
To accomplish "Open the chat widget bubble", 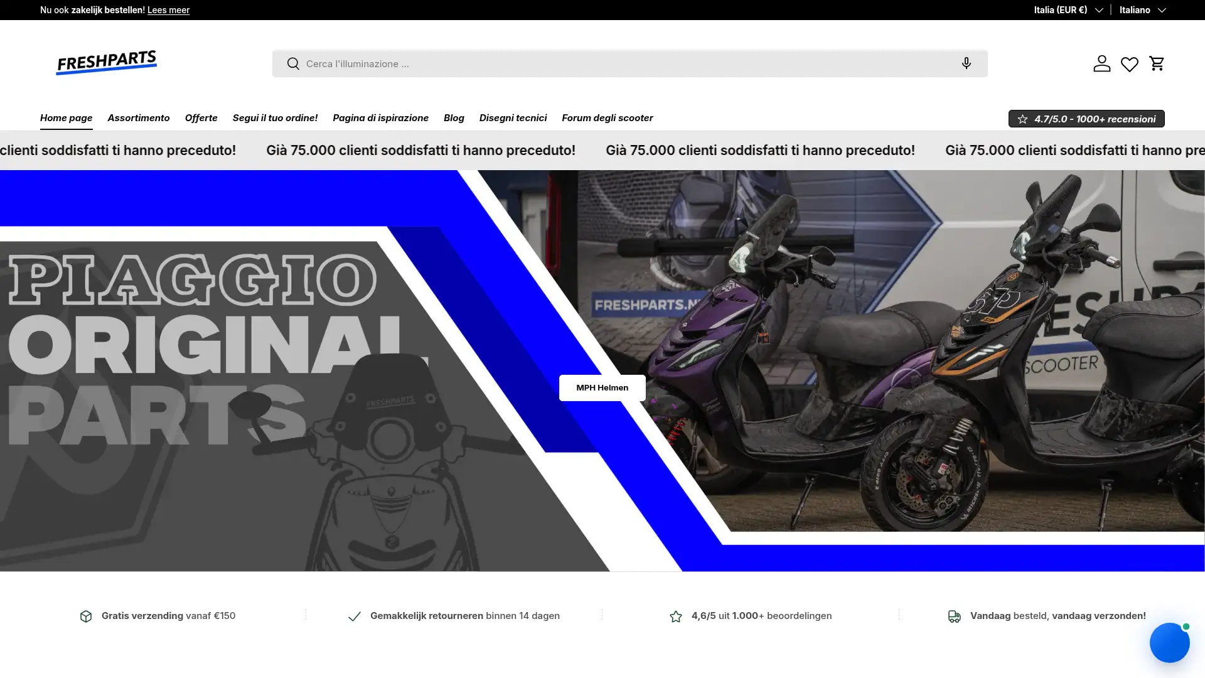I will tap(1169, 642).
